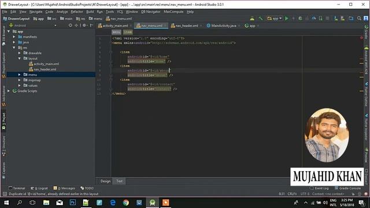370x208 pixels.
Task: Click the Search Everywhere magnifier icon
Action: point(359,18)
